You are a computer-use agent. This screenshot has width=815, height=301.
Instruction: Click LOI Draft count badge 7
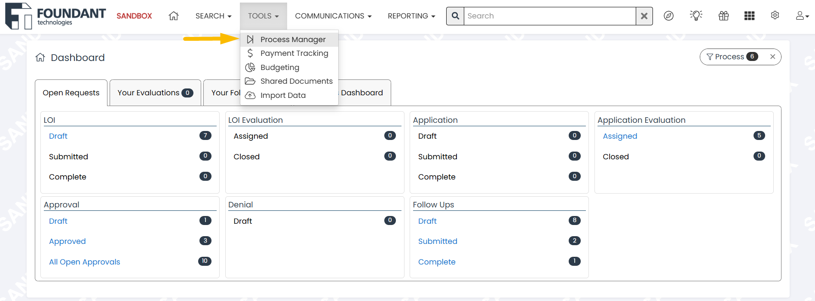coord(205,136)
